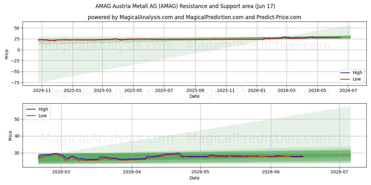
Task: Click the bottom chart 'Price' axis label
Action: [x=11, y=135]
